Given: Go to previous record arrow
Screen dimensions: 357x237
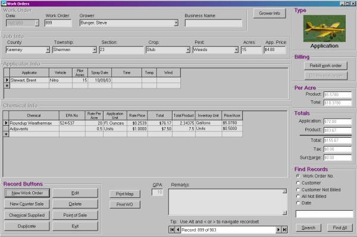Looking at the screenshot, I should [178, 230].
